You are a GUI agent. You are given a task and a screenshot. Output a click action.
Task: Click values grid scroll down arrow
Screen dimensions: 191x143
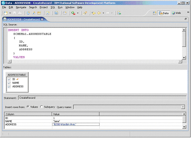coord(184,127)
